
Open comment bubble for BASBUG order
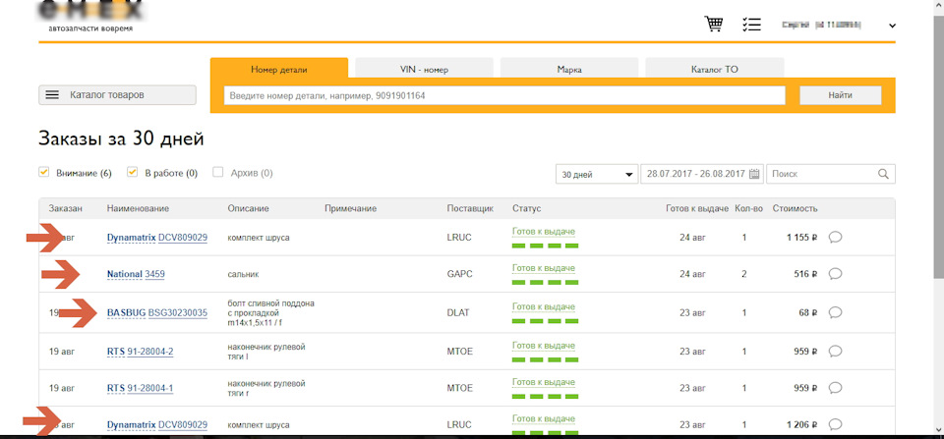coord(835,312)
